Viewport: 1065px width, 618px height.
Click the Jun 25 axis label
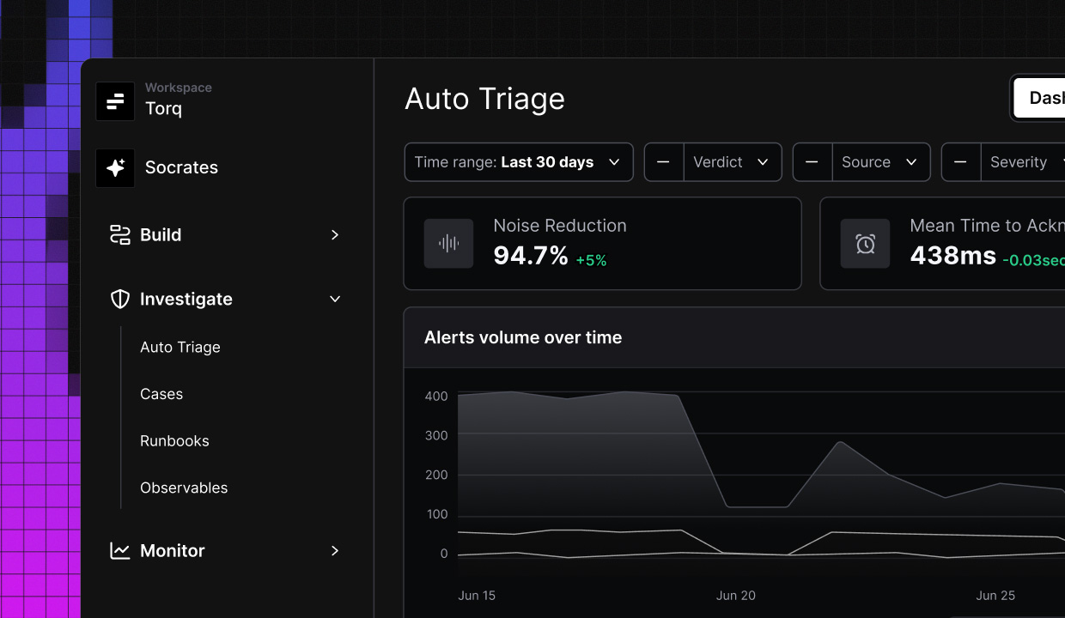click(x=995, y=596)
